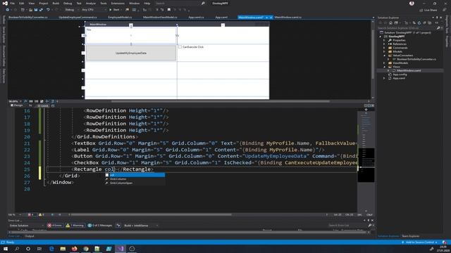Open the Debug menu

pos(68,3)
